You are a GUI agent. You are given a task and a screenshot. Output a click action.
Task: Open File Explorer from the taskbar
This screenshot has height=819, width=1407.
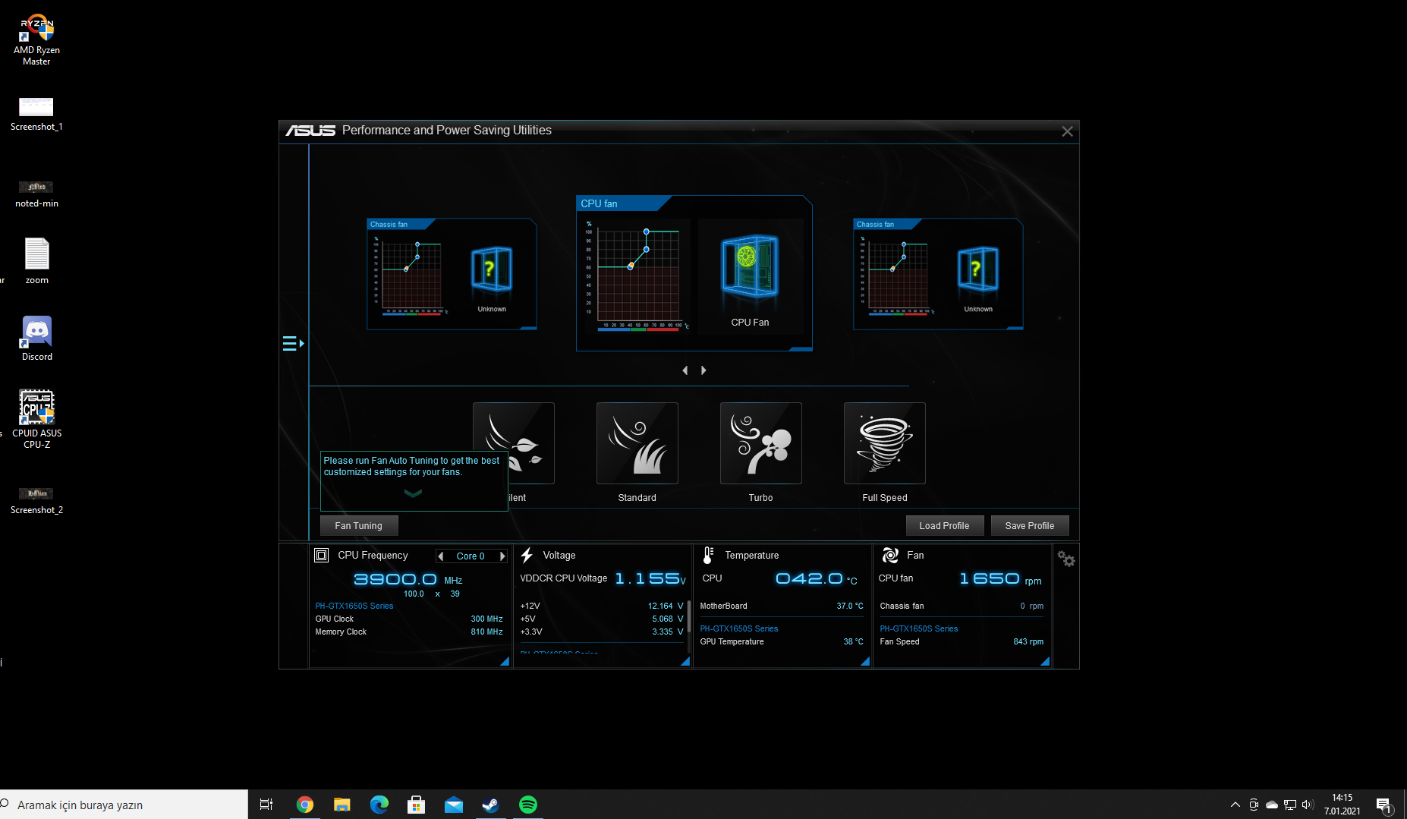pyautogui.click(x=342, y=805)
